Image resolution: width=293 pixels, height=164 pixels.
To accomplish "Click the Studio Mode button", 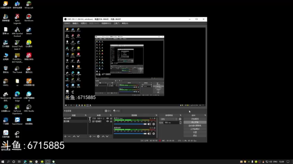I will point(195,129).
